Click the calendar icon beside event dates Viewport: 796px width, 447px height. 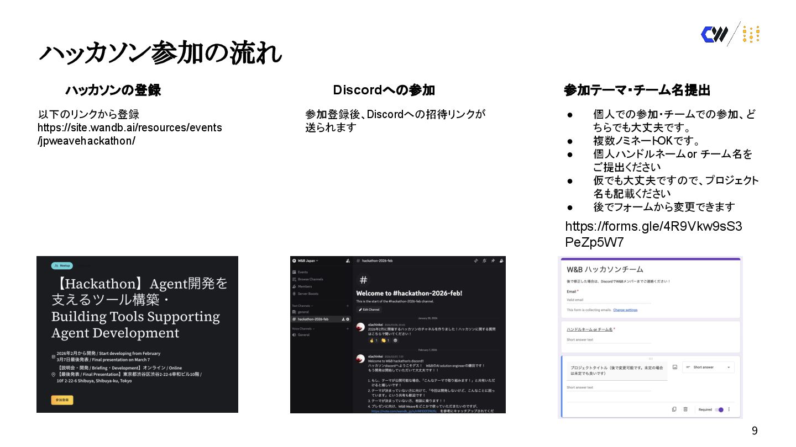click(x=54, y=356)
